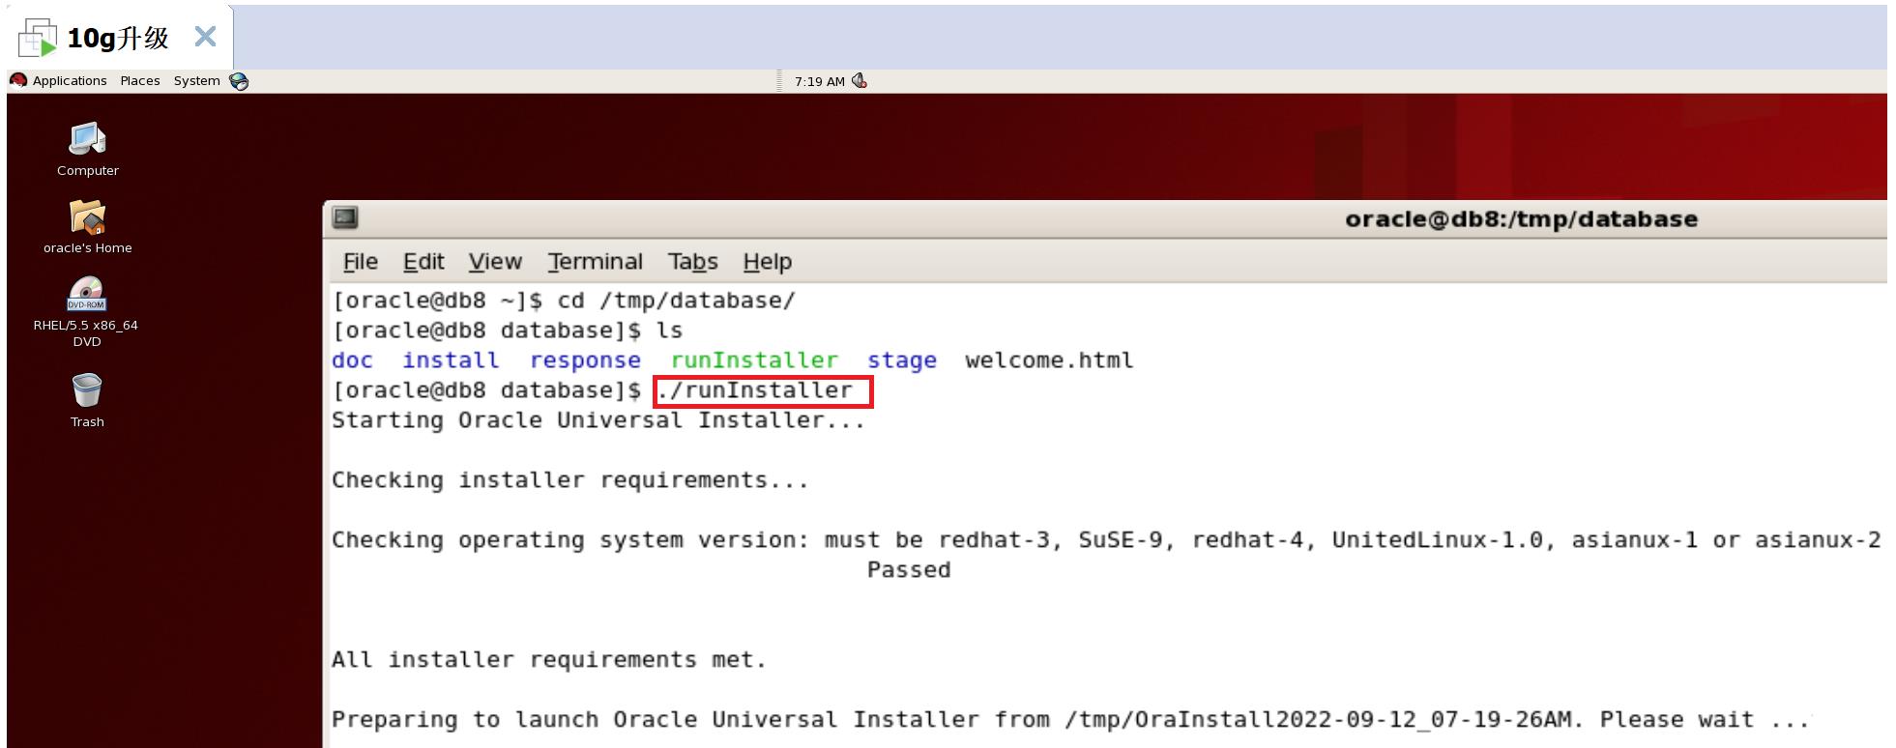This screenshot has height=748, width=1896.
Task: Click the 'doc' directory name in listing
Action: click(352, 360)
